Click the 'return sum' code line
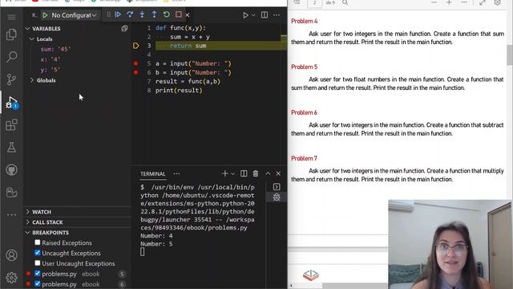513x289 pixels. (188, 46)
